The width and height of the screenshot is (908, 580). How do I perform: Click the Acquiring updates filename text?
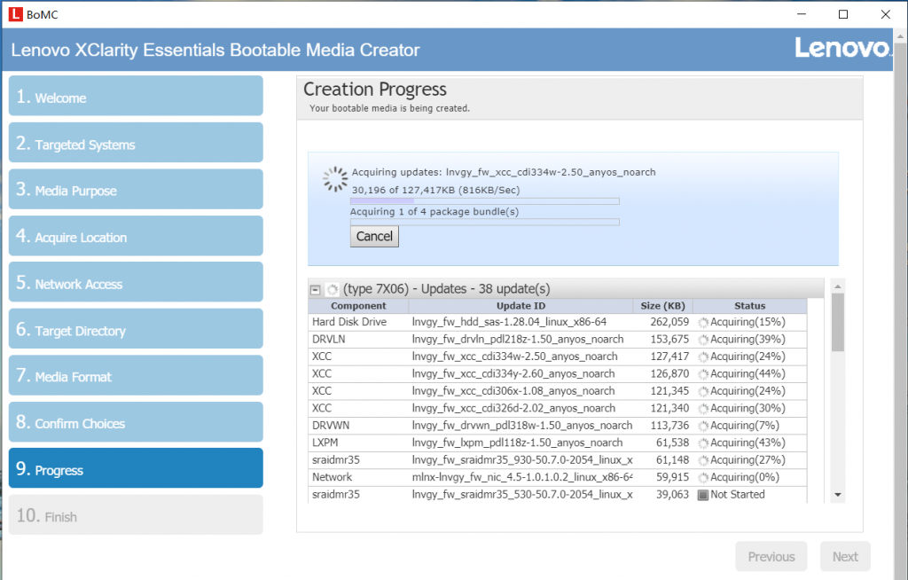(504, 172)
